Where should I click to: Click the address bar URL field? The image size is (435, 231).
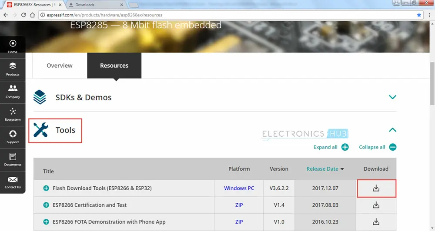[217, 15]
